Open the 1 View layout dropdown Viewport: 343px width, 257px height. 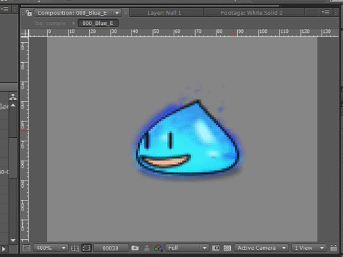[x=309, y=248]
